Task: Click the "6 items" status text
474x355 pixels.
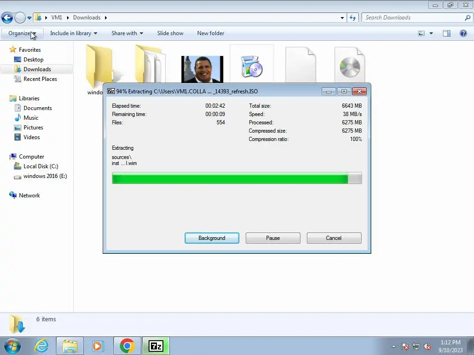Action: [x=46, y=319]
